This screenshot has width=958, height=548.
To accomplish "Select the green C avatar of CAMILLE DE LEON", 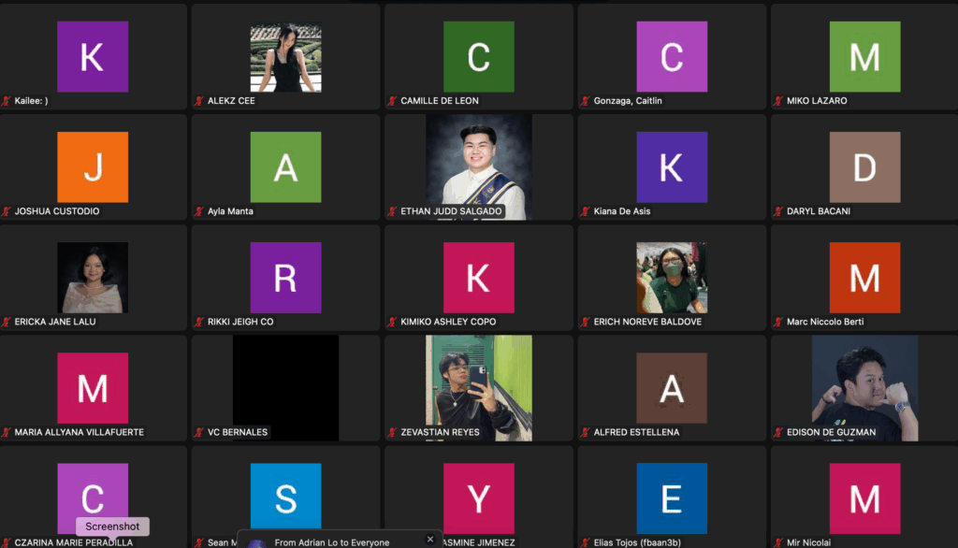I will [478, 57].
